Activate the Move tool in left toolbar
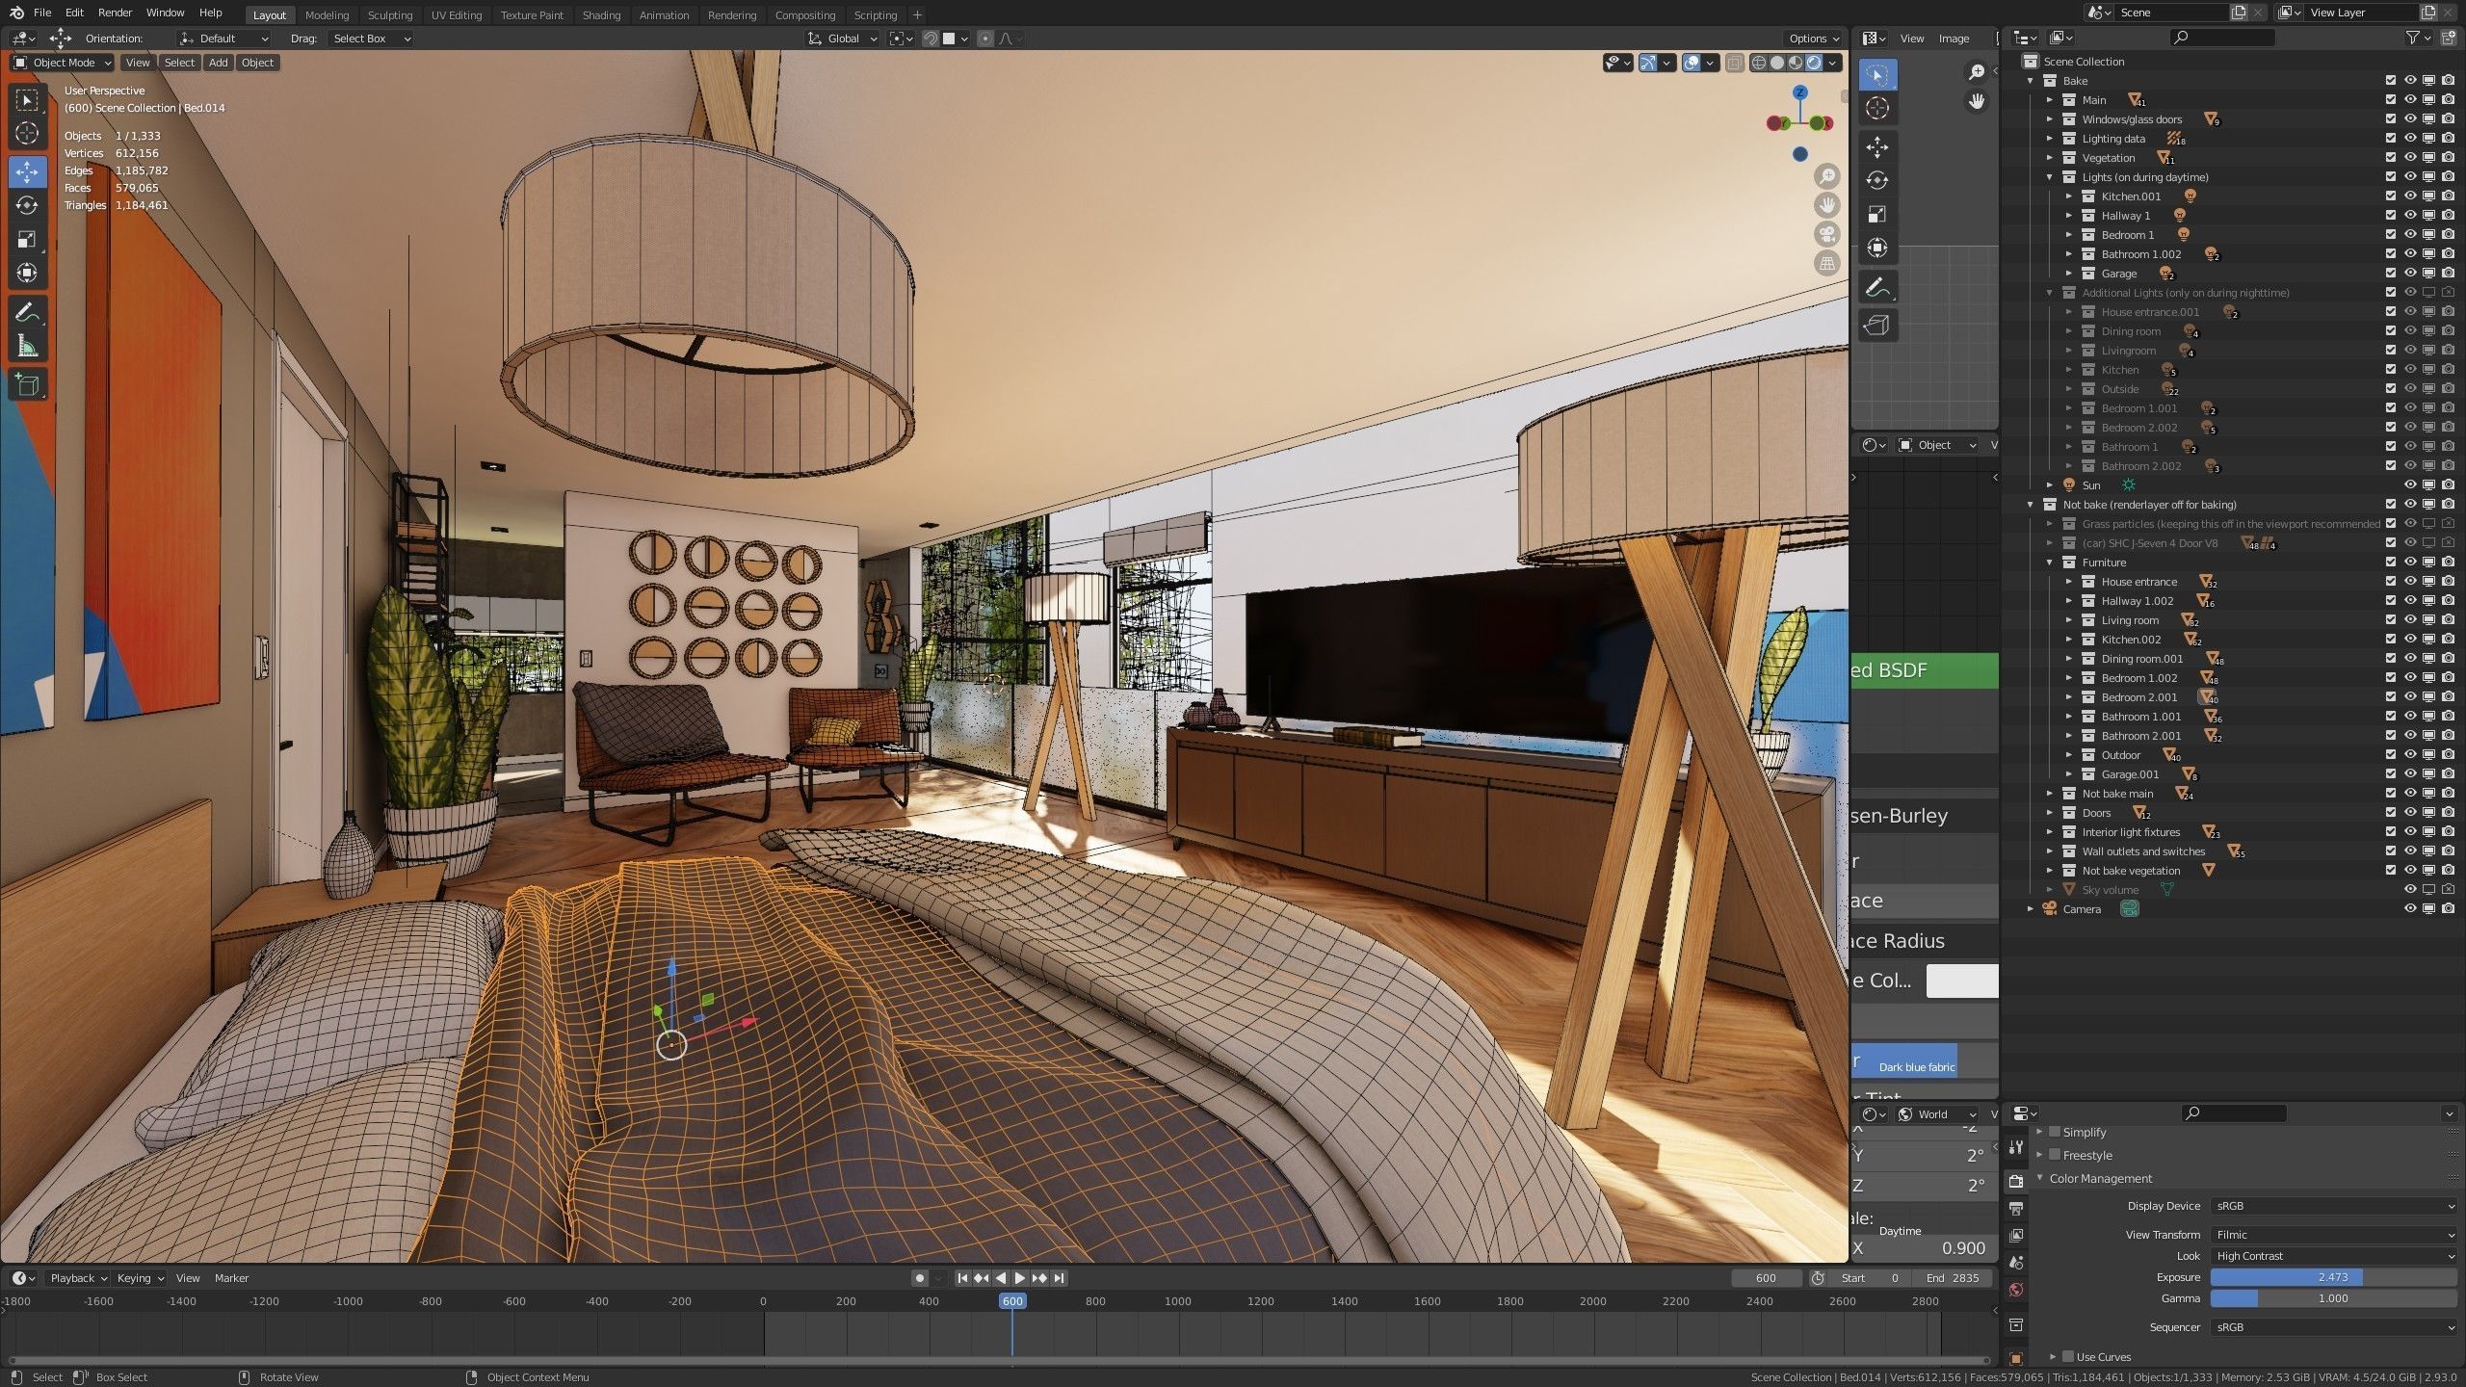The width and height of the screenshot is (2466, 1387). 27,172
